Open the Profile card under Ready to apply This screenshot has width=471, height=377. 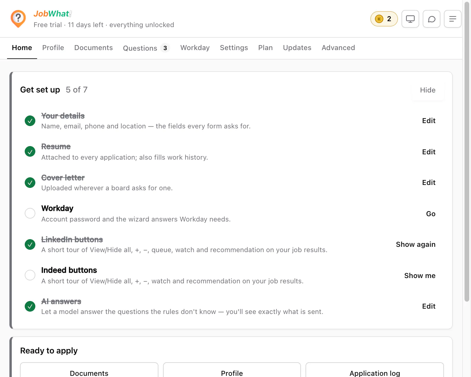[232, 370]
